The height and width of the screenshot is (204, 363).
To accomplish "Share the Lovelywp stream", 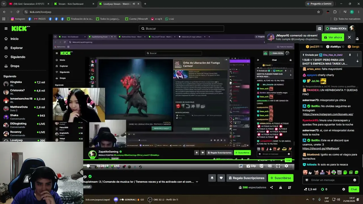I will coord(271,187).
